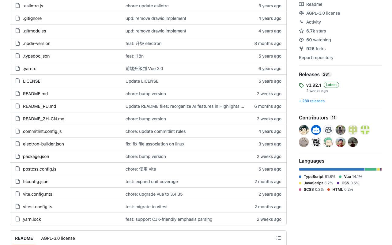Open the README outline list icon

pyautogui.click(x=279, y=238)
